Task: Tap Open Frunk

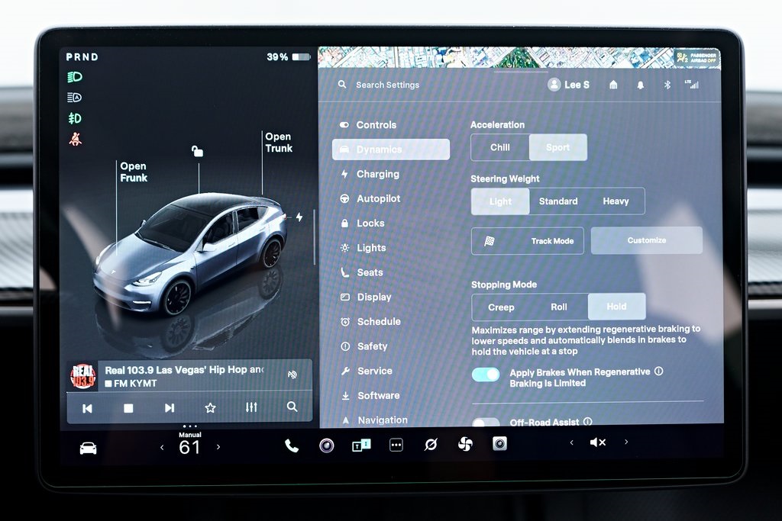Action: 134,172
